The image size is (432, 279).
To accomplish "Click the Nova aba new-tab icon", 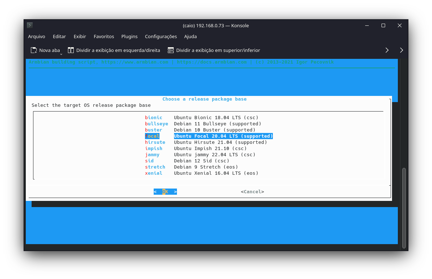I will 34,50.
